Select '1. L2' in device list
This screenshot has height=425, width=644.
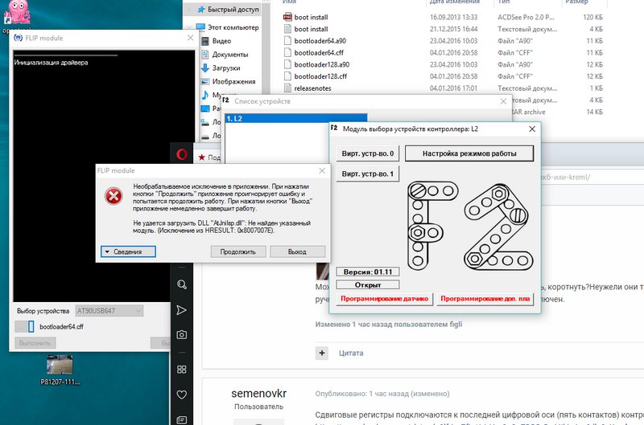point(295,118)
